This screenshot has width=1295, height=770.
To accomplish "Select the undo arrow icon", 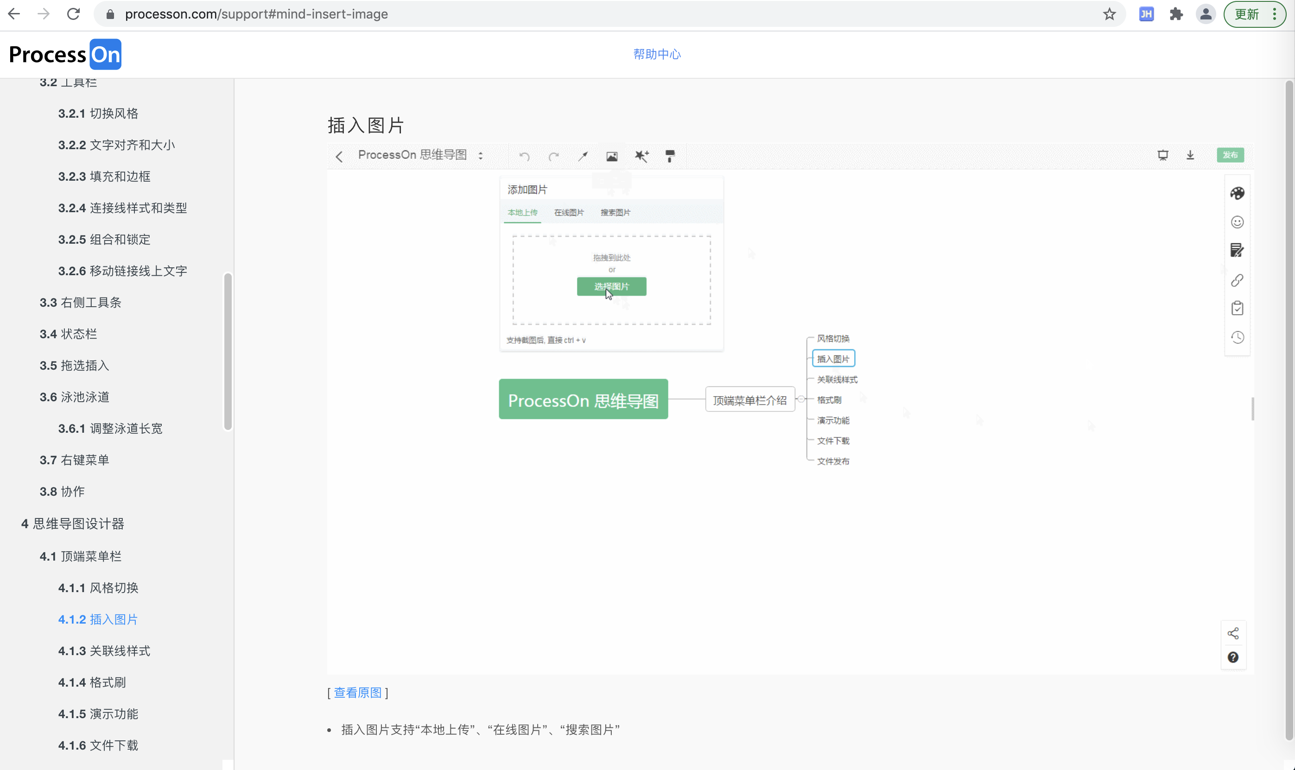I will 525,156.
